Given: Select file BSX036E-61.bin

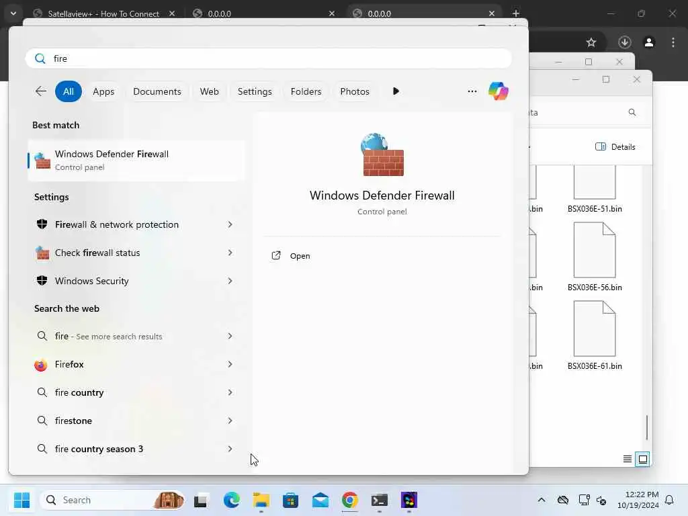Looking at the screenshot, I should point(595,336).
